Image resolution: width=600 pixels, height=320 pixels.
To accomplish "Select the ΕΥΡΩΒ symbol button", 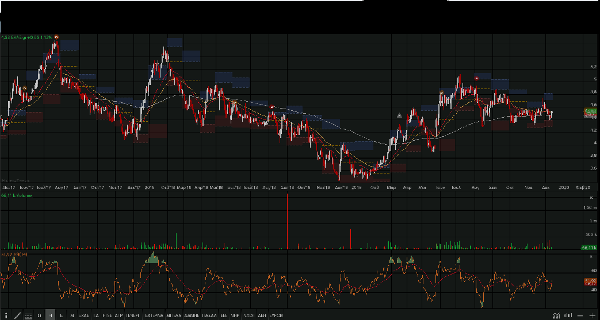I will (x=276, y=315).
